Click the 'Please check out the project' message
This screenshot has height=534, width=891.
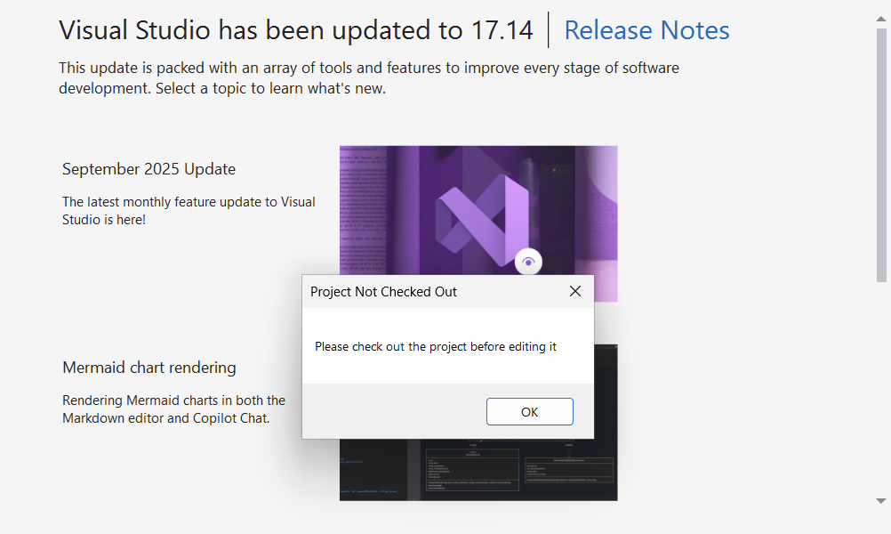[x=436, y=346]
